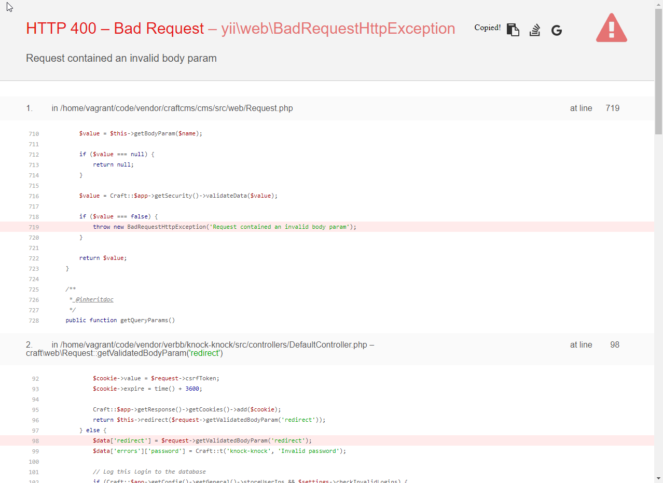
Task: Click the scrollbar down arrow
Action: tap(658, 478)
